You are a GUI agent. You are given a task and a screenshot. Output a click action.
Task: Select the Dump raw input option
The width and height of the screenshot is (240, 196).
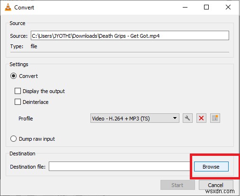(x=13, y=139)
